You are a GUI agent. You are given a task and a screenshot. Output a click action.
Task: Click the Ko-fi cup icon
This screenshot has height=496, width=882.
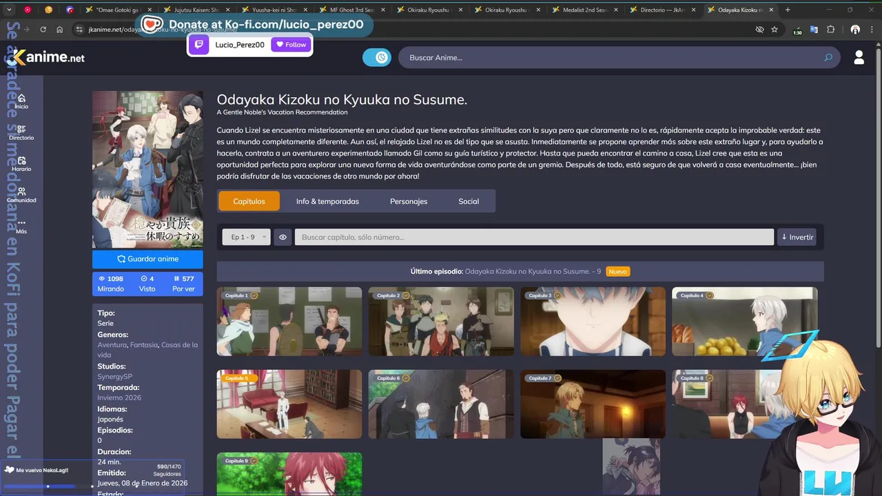pyautogui.click(x=152, y=24)
